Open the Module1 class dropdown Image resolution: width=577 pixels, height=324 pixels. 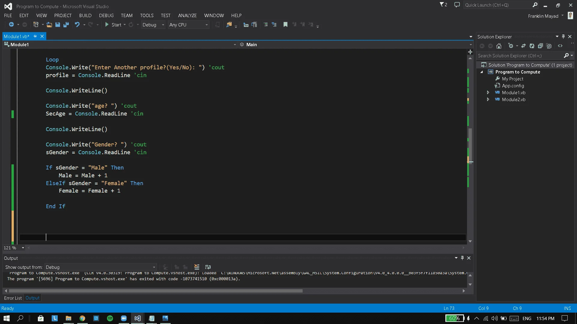pos(120,45)
